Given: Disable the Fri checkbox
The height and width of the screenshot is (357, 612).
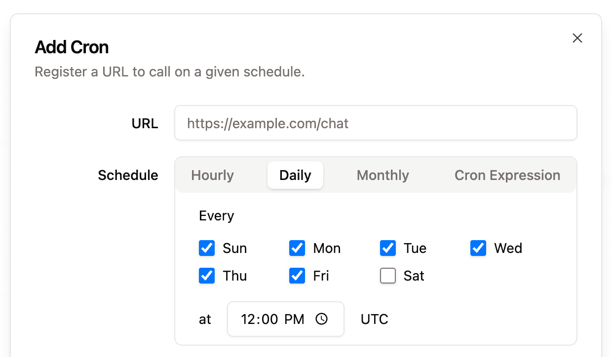Looking at the screenshot, I should pos(297,276).
